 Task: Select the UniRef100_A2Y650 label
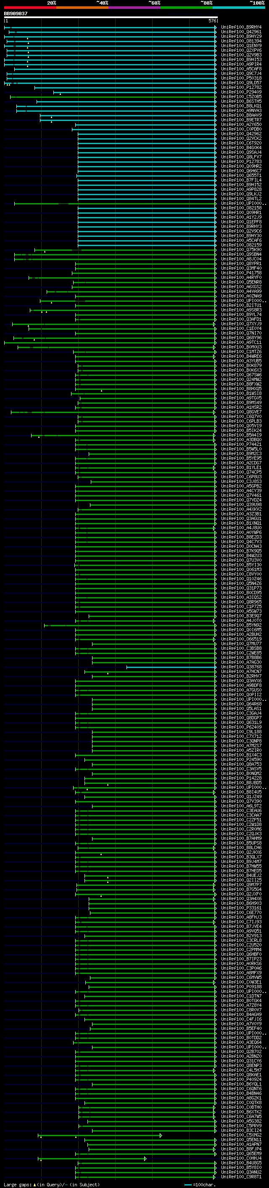click(x=241, y=124)
